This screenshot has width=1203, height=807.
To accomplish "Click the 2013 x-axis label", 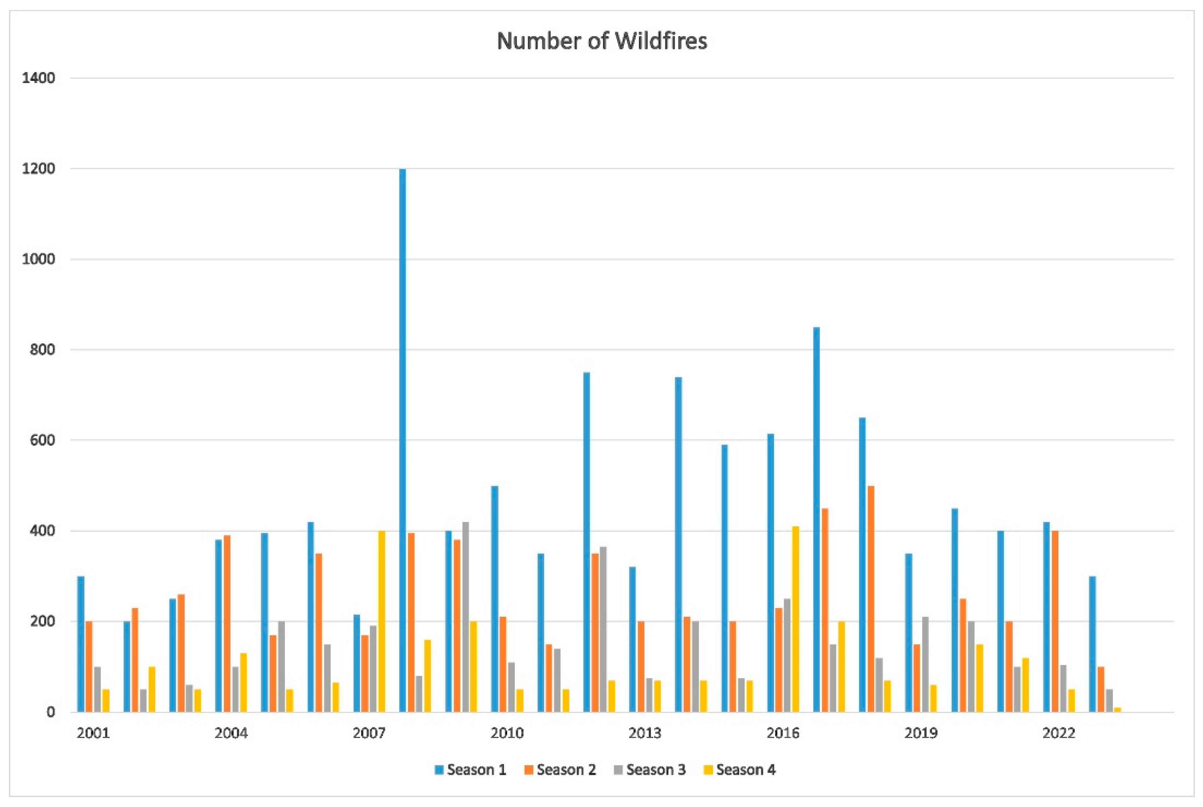I will coord(645,733).
